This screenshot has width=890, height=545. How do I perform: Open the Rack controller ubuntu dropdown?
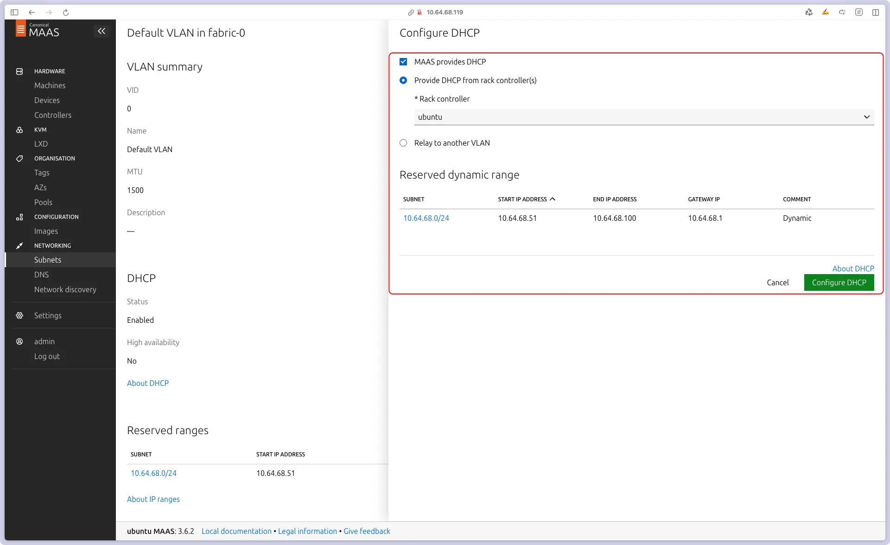[x=644, y=117]
